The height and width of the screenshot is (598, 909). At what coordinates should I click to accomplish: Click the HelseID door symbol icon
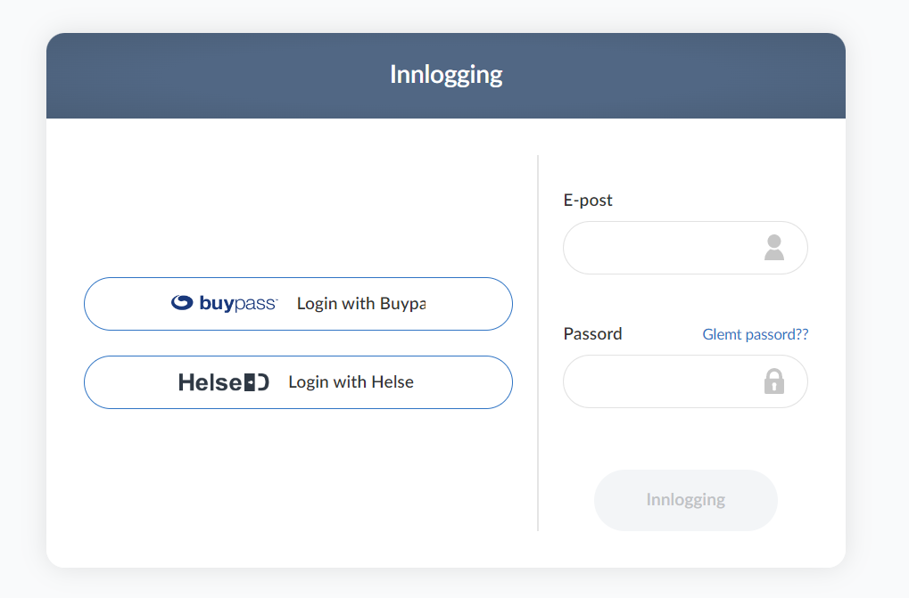click(257, 382)
